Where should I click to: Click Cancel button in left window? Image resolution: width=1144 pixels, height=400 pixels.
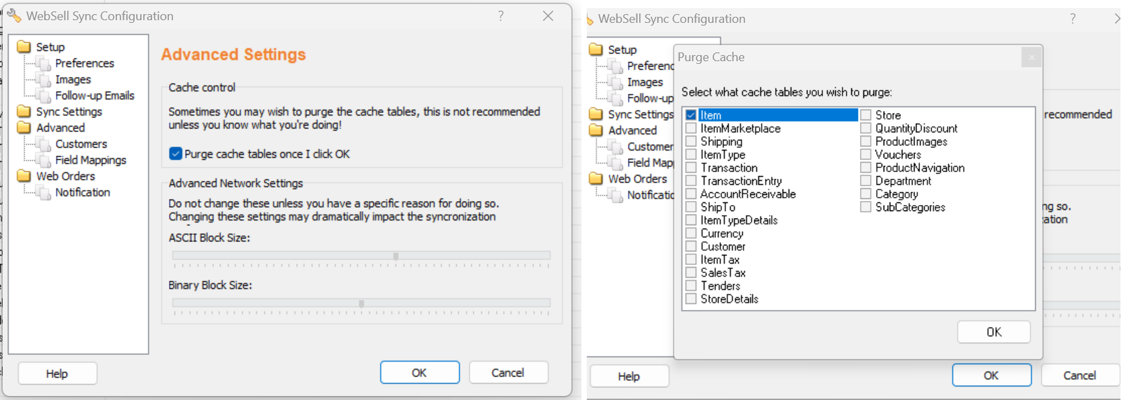[x=508, y=372]
